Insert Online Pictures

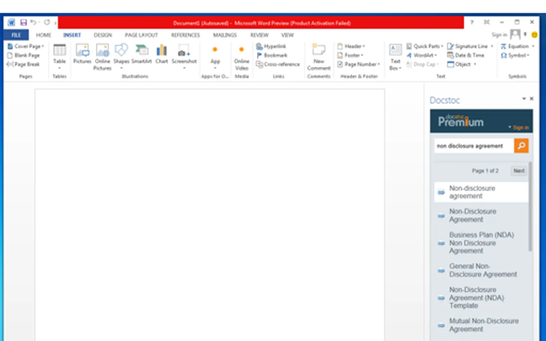(102, 57)
